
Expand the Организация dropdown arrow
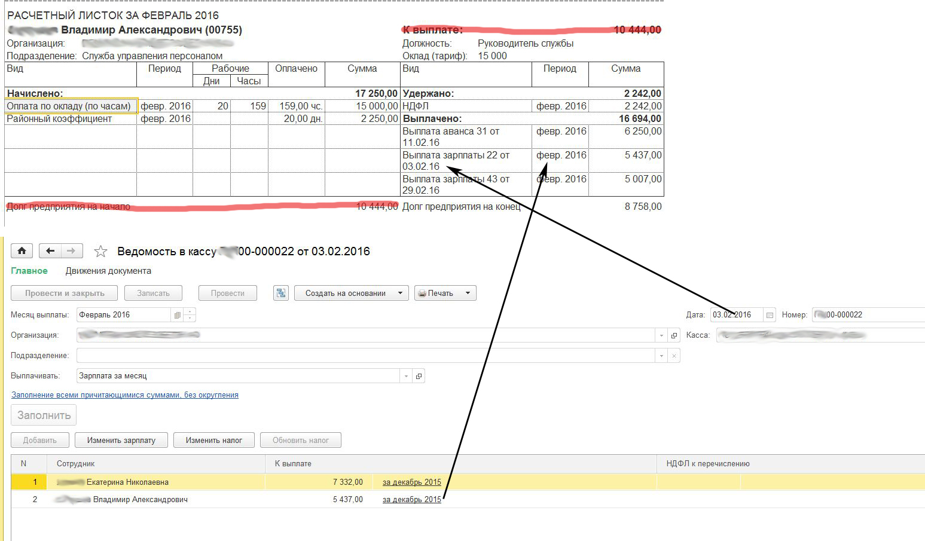[x=661, y=335]
